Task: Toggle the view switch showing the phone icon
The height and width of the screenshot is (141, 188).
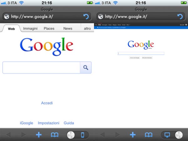Action: pyautogui.click(x=78, y=135)
